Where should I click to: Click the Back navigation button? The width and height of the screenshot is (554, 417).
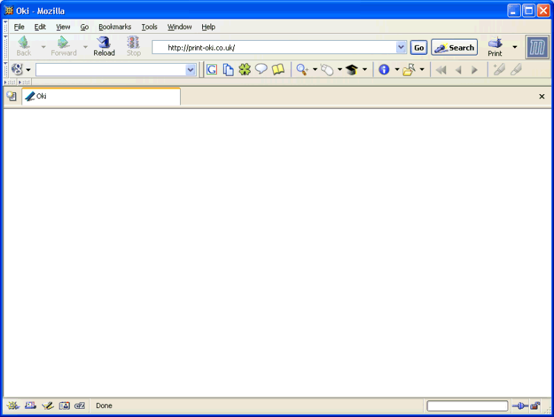[x=24, y=46]
